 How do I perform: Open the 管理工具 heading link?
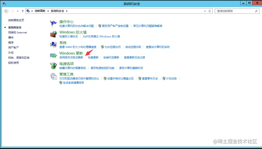[66, 74]
